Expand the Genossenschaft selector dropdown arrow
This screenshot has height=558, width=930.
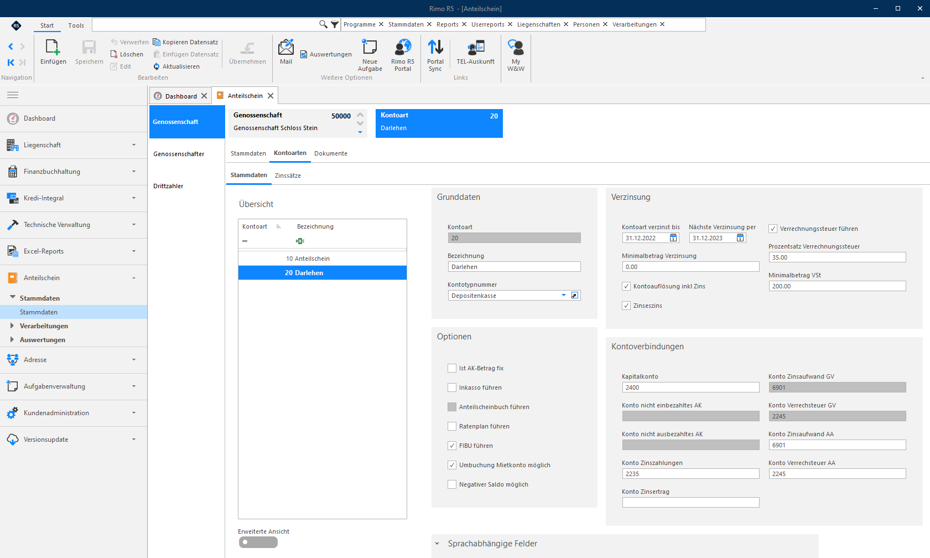(x=360, y=132)
